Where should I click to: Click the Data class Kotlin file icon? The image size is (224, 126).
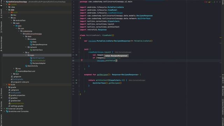click(31, 42)
